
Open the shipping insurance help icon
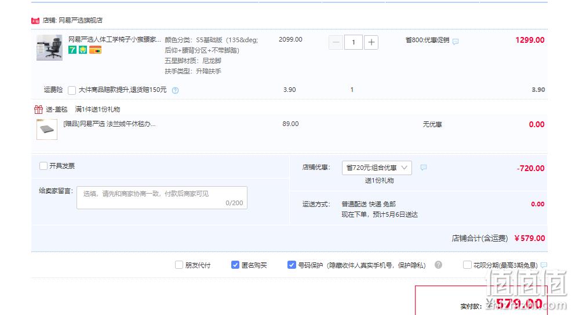[175, 91]
